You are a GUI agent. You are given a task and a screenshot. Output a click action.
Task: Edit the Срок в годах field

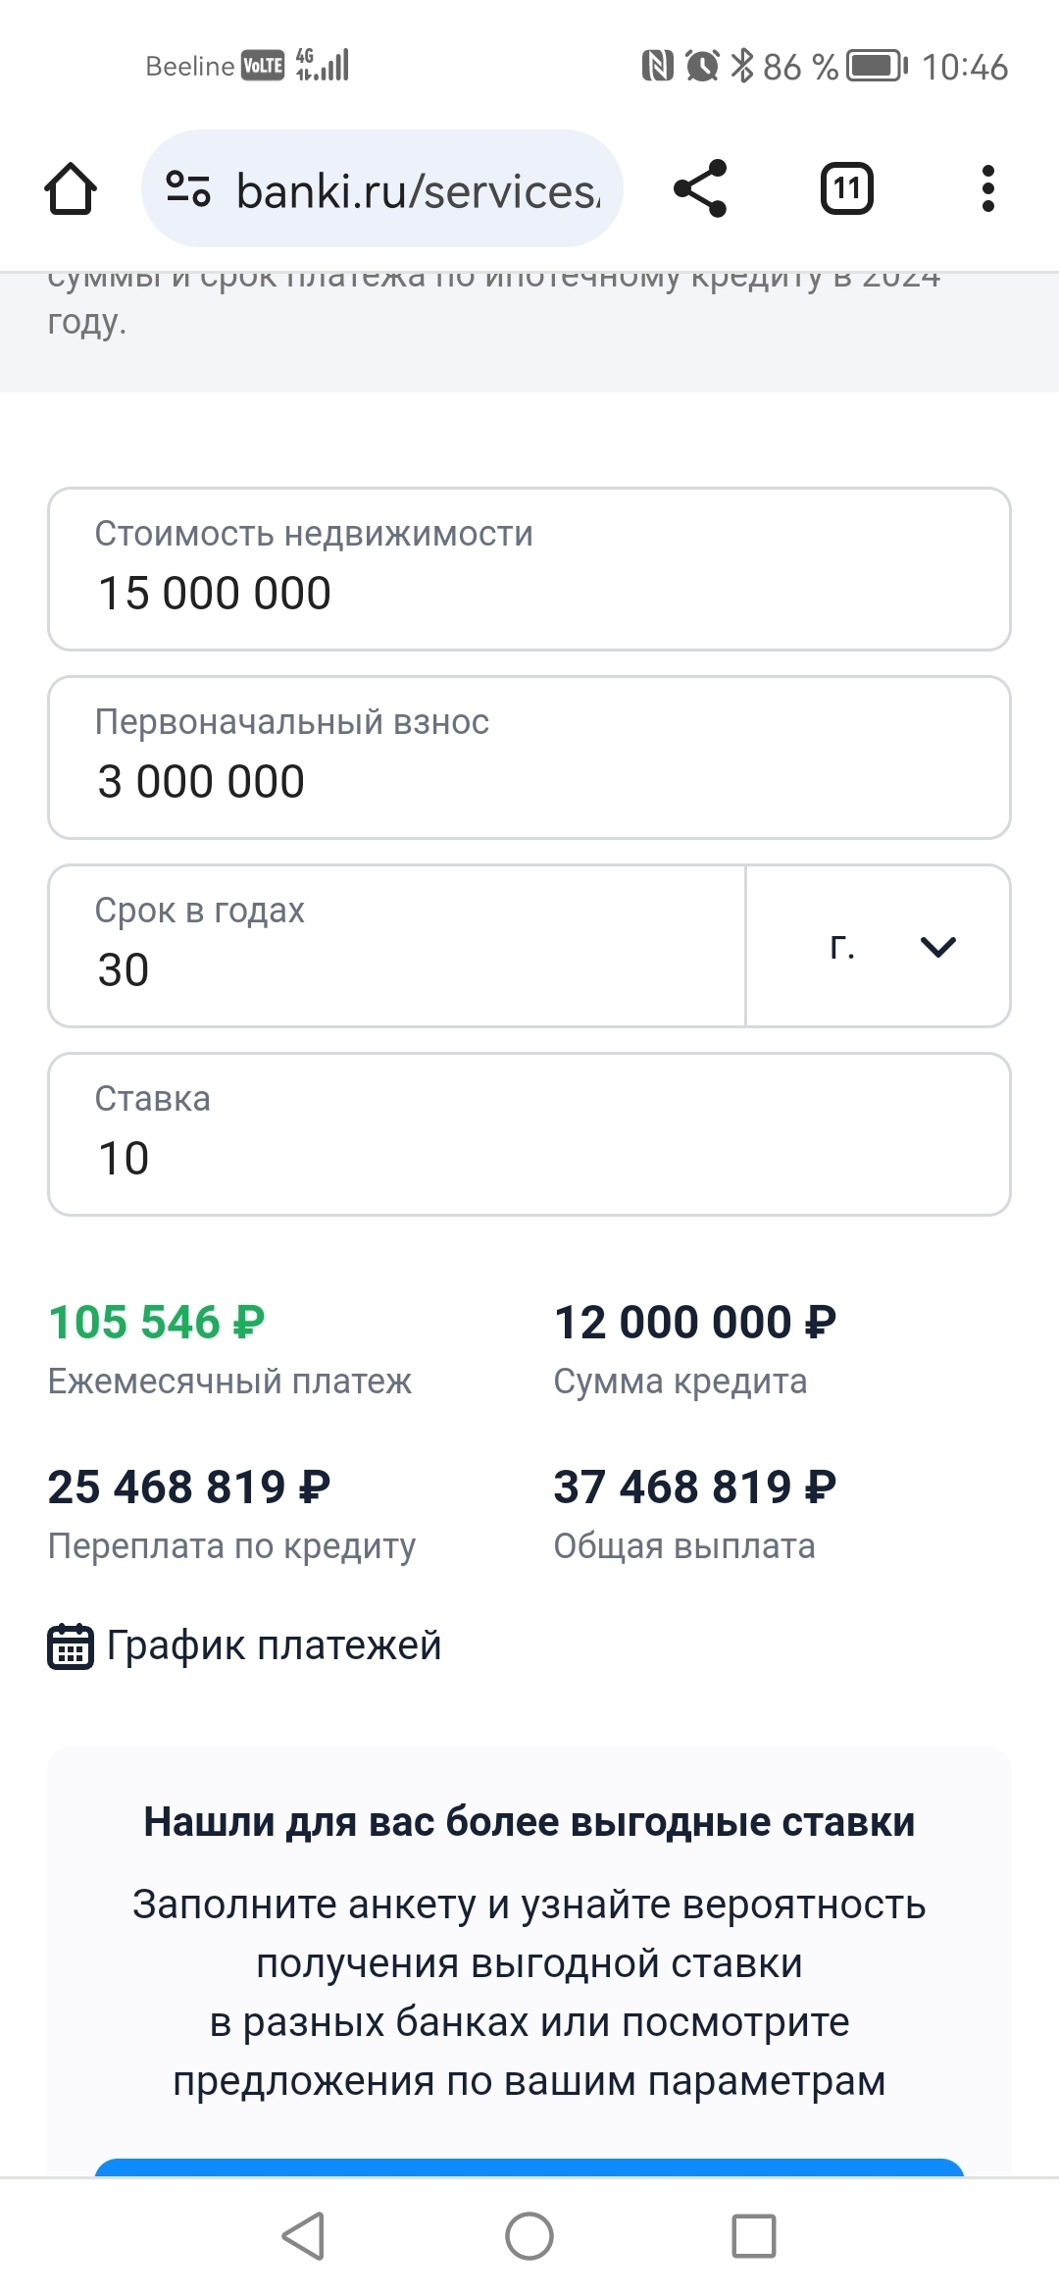click(396, 946)
